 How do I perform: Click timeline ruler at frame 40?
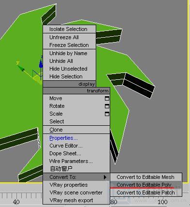point(16,202)
